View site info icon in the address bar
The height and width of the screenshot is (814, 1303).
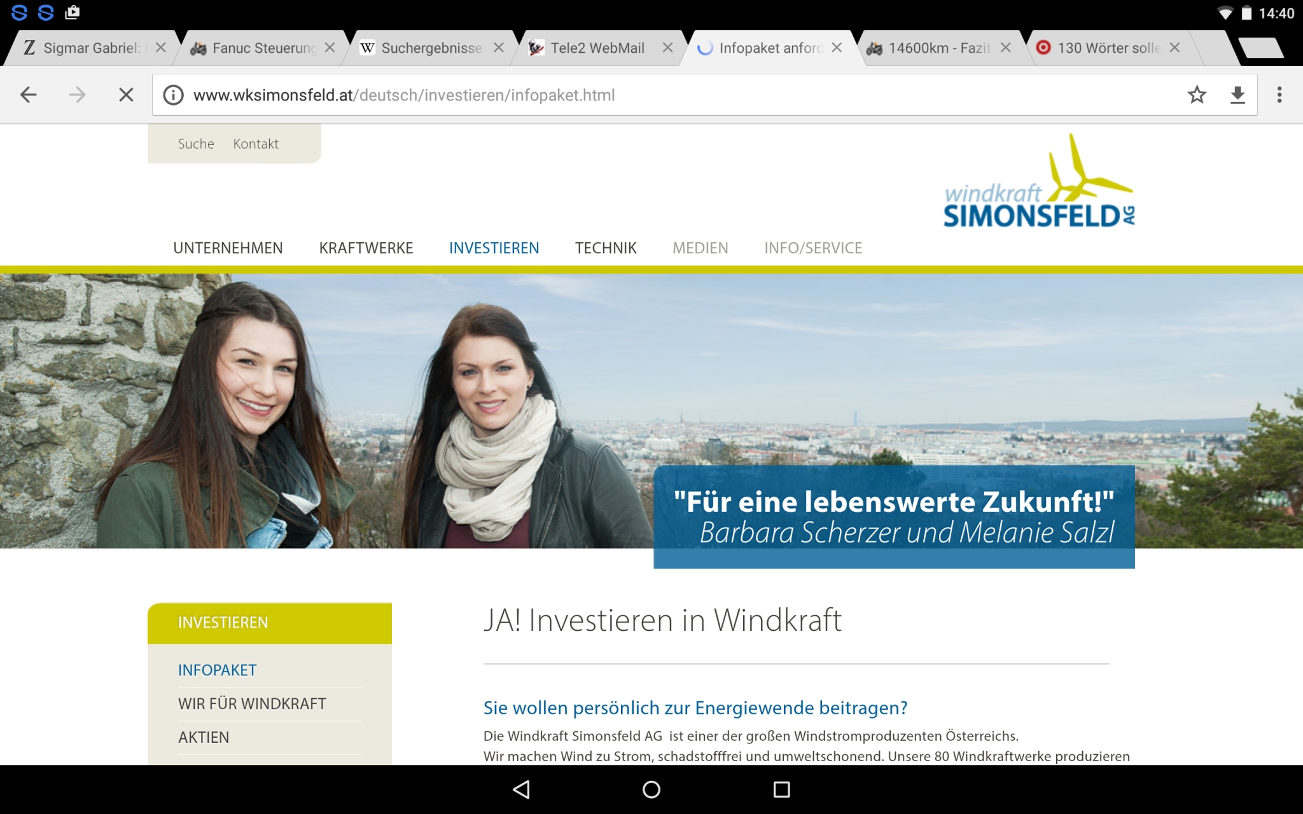[x=173, y=95]
